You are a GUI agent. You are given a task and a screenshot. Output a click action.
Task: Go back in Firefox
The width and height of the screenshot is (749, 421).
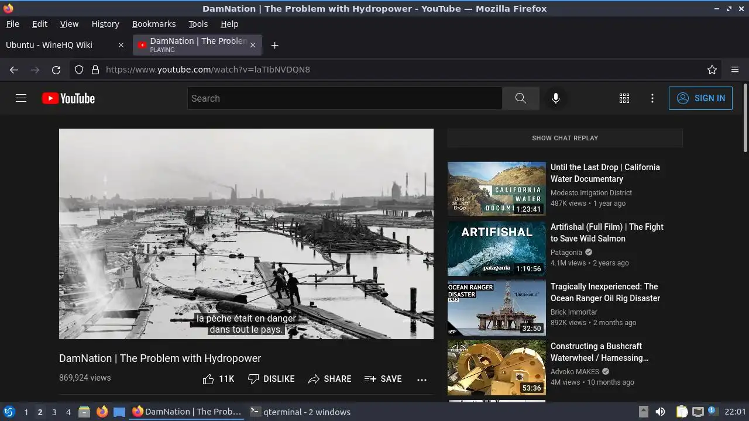click(x=14, y=70)
